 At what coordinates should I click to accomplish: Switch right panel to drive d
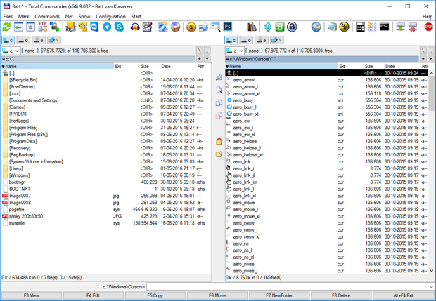coord(246,40)
